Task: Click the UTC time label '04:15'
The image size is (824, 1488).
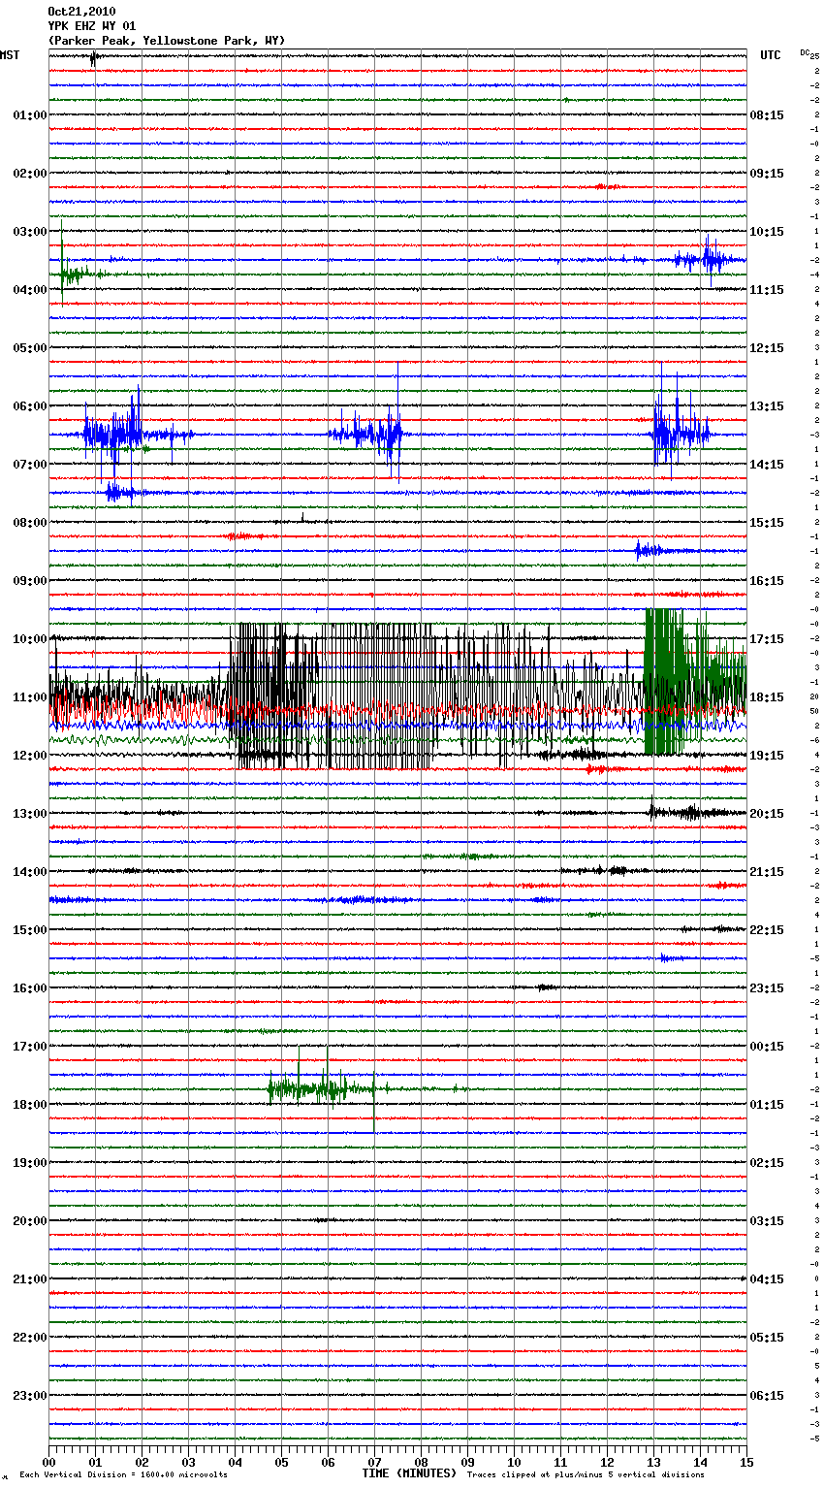Action: click(767, 1279)
